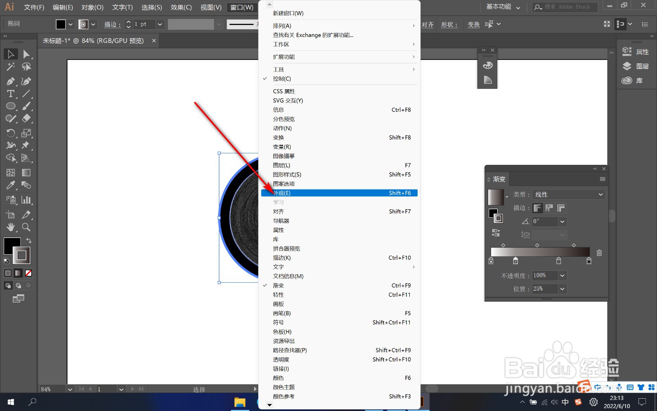The image size is (657, 411).
Task: Toggle the Gradient (渐变) panel menu entry
Action: [x=339, y=285]
